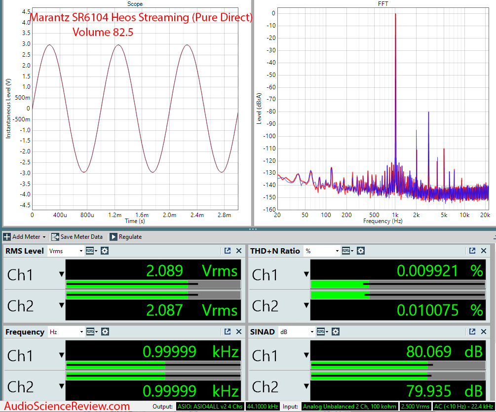
Task: Close the RMS Level meter
Action: click(239, 251)
